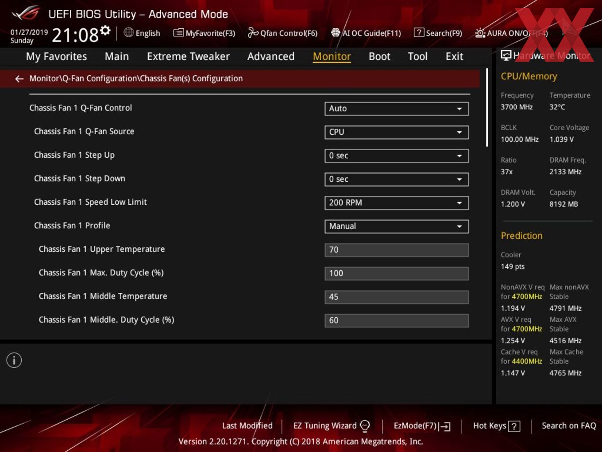Select Chassis Fan 1 Q-Fan Source label
The height and width of the screenshot is (452, 602).
[84, 131]
